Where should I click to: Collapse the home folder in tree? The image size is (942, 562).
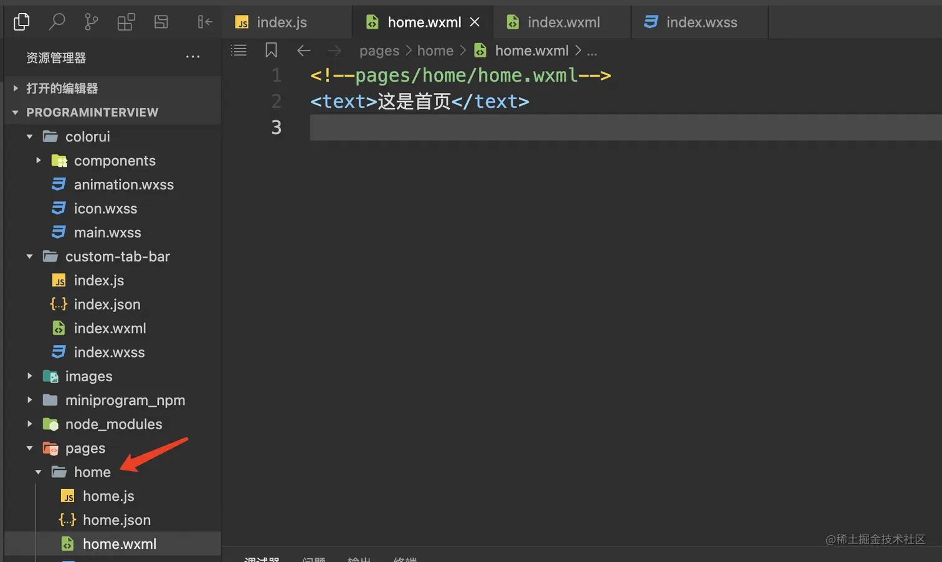(x=112, y=472)
